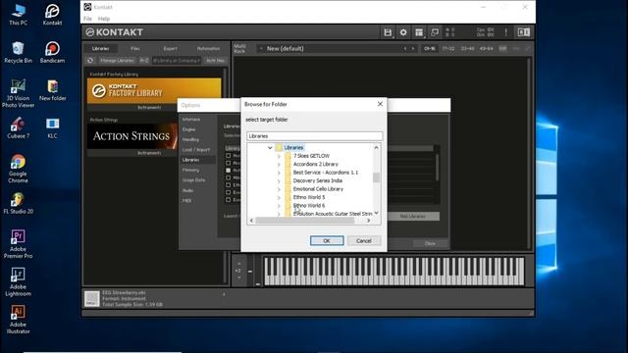
Task: Select the Kontakt Factory Library banner
Action: tap(154, 91)
